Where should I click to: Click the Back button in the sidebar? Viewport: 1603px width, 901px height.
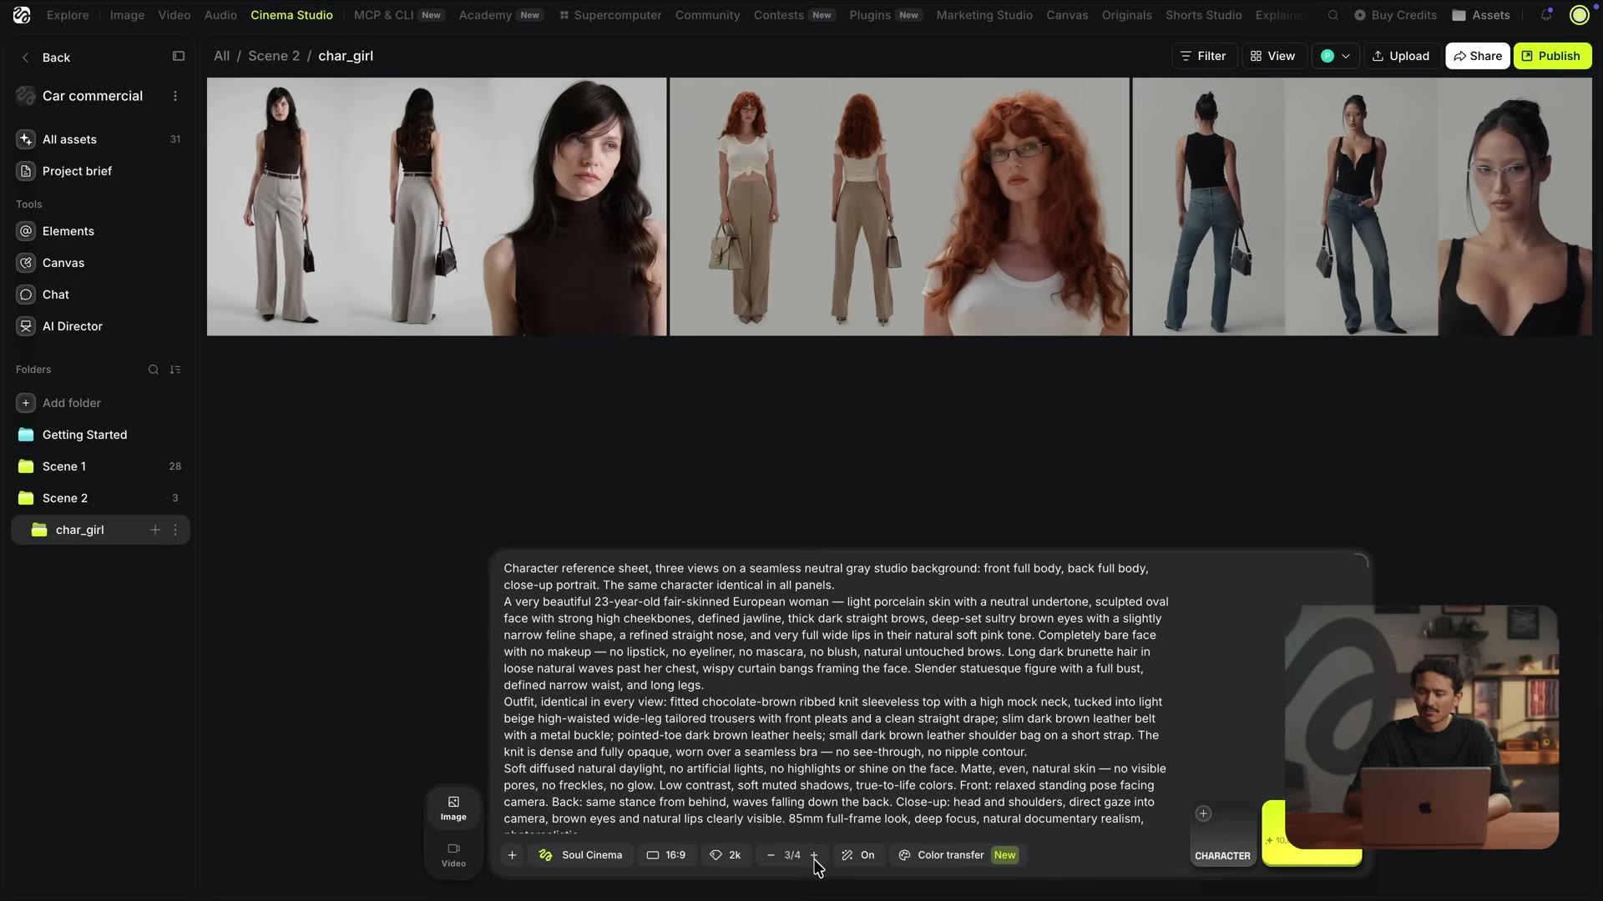46,58
